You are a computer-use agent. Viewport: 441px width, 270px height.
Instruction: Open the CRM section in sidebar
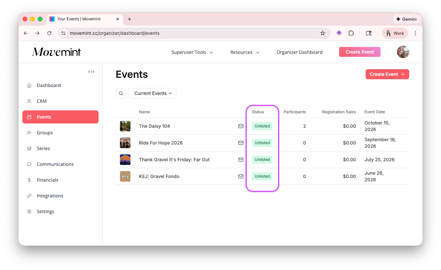(x=42, y=101)
